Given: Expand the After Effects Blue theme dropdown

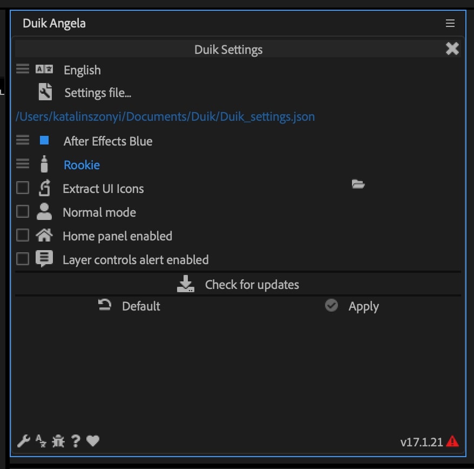Looking at the screenshot, I should [x=23, y=140].
